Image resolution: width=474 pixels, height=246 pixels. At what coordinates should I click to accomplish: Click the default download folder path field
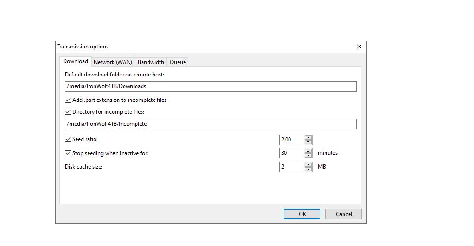[211, 86]
